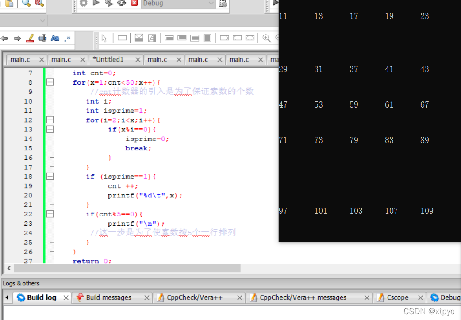This screenshot has height=320, width=461.
Task: Select the envelope-shaped diagram tool
Action: click(x=139, y=38)
